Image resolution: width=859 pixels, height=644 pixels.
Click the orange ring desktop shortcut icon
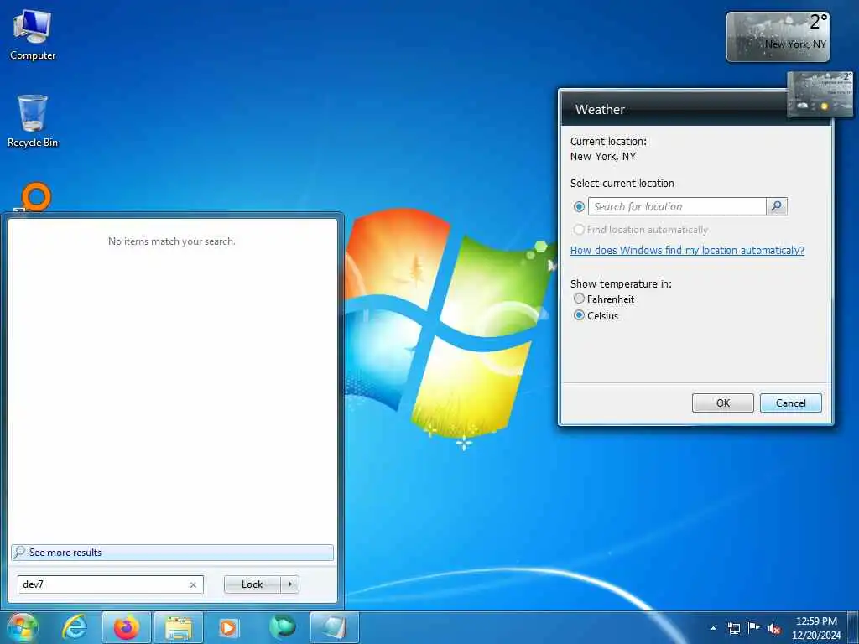click(36, 196)
